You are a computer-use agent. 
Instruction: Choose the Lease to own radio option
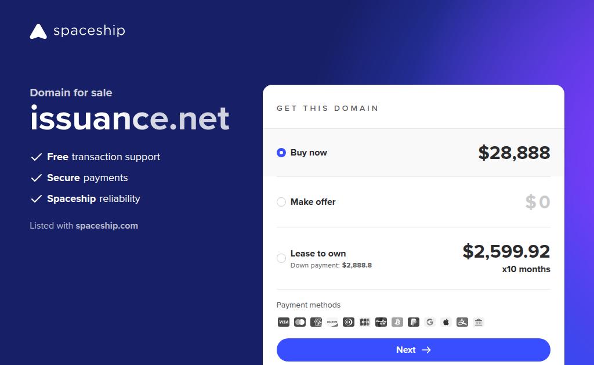click(281, 258)
